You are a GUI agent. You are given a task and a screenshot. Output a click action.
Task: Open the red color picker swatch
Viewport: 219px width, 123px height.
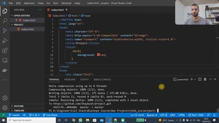98,55
